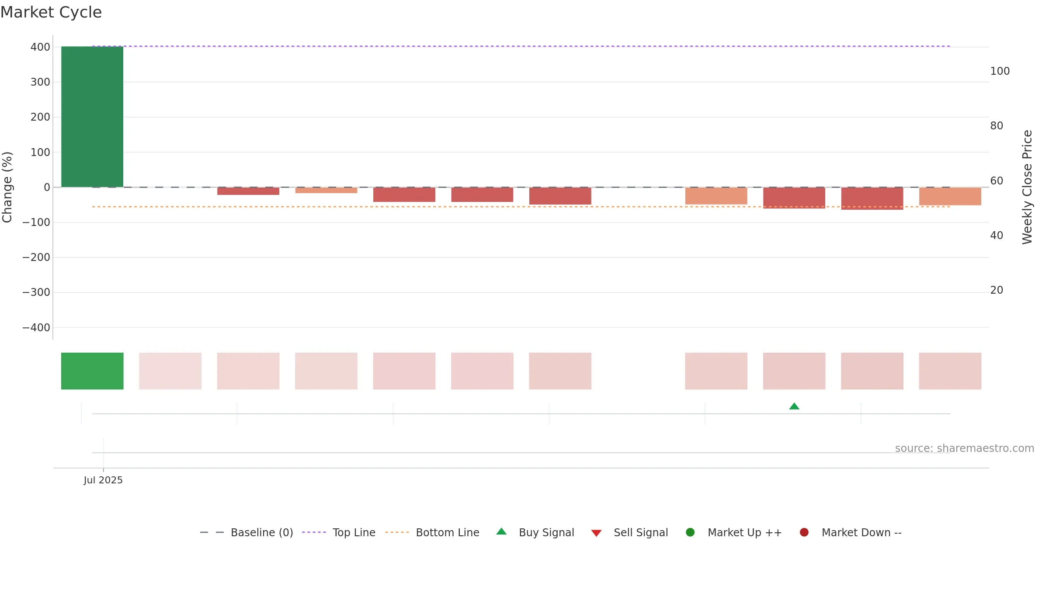This screenshot has height=590, width=1049.
Task: Click the 20 tick on right axis
Action: (997, 290)
